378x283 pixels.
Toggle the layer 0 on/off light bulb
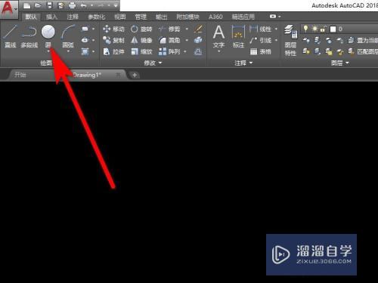tap(305, 29)
